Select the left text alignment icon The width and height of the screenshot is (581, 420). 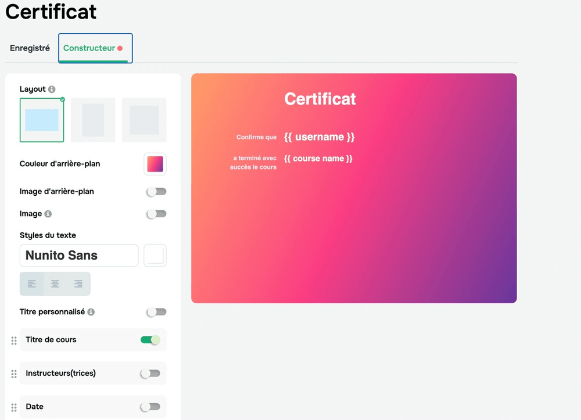point(32,283)
